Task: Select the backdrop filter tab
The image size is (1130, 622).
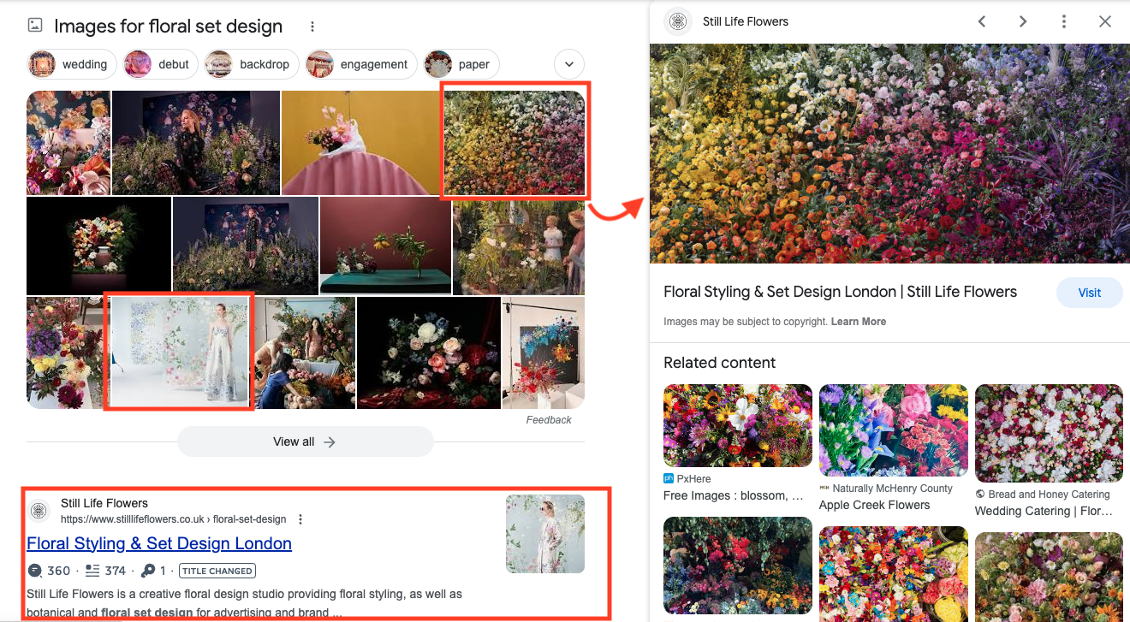Action: 251,63
